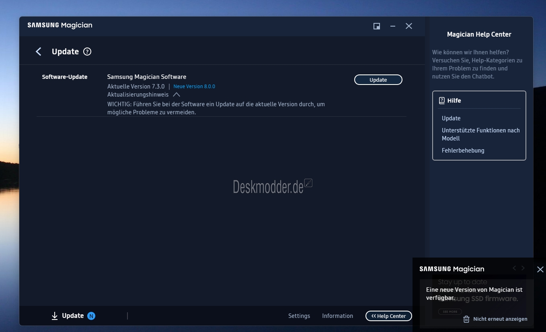546x332 pixels.
Task: Click the download arrow icon beside Update
Action: tap(55, 316)
